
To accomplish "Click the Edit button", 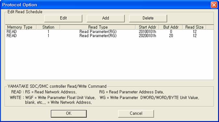I will (63, 18).
